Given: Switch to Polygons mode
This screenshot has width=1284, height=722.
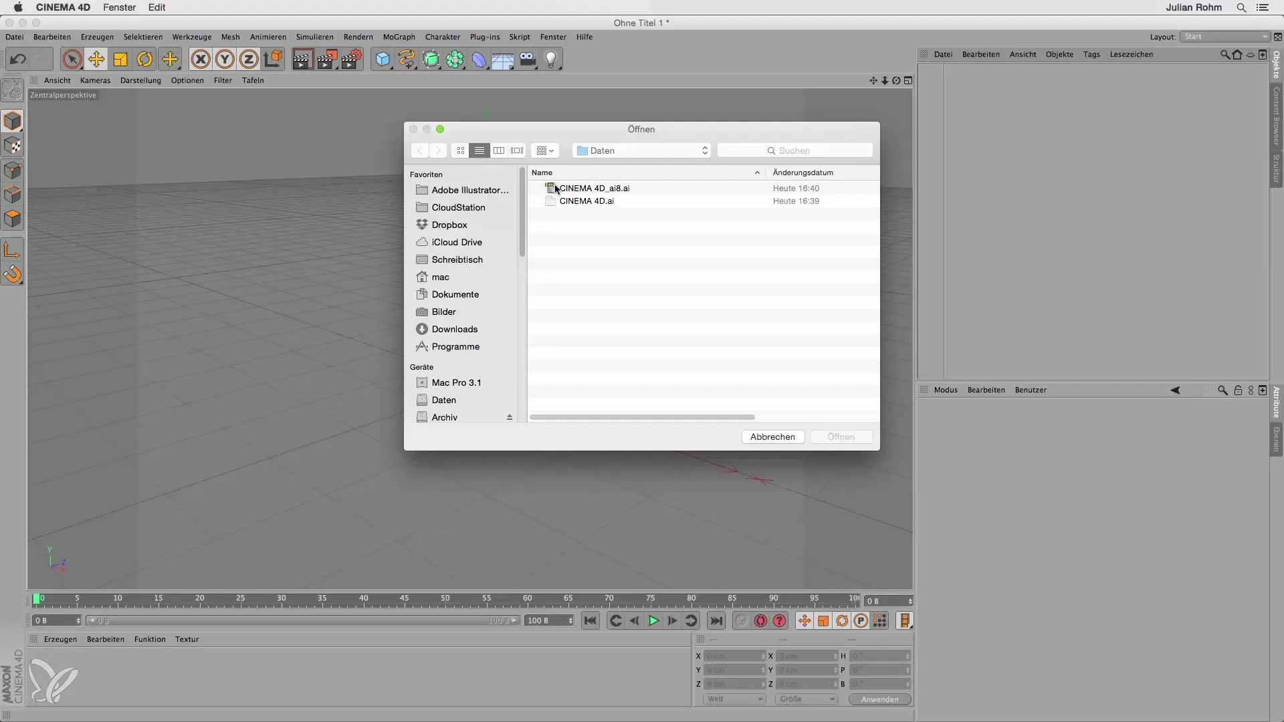Looking at the screenshot, I should (x=13, y=219).
